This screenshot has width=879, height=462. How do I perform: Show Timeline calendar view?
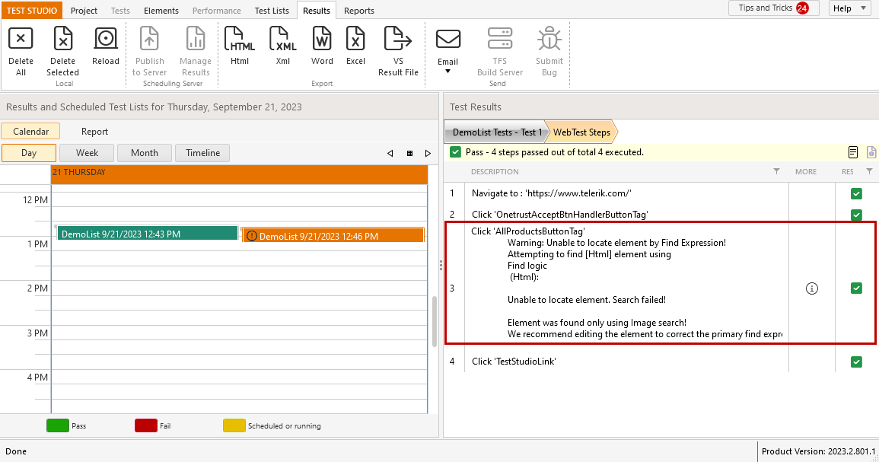[x=202, y=152]
